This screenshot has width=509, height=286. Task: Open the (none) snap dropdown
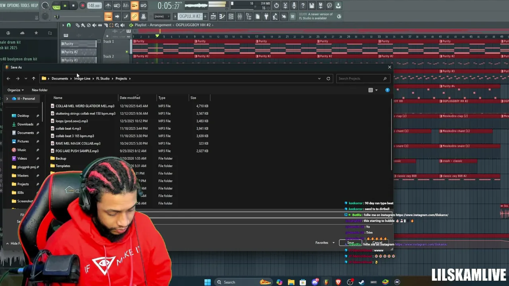[x=162, y=16]
